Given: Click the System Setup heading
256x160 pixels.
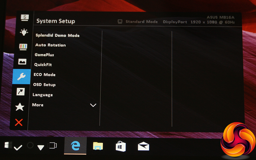Looking at the screenshot, I should [56, 21].
